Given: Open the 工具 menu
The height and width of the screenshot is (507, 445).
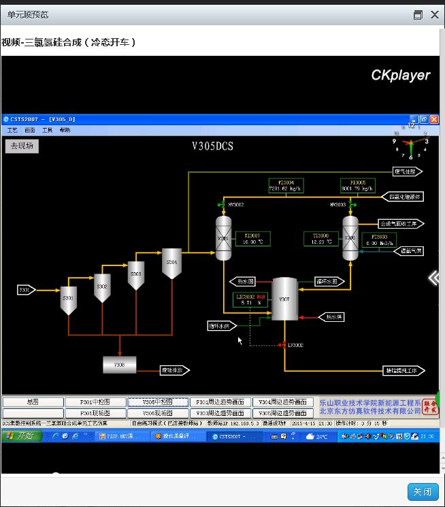Looking at the screenshot, I should point(47,130).
